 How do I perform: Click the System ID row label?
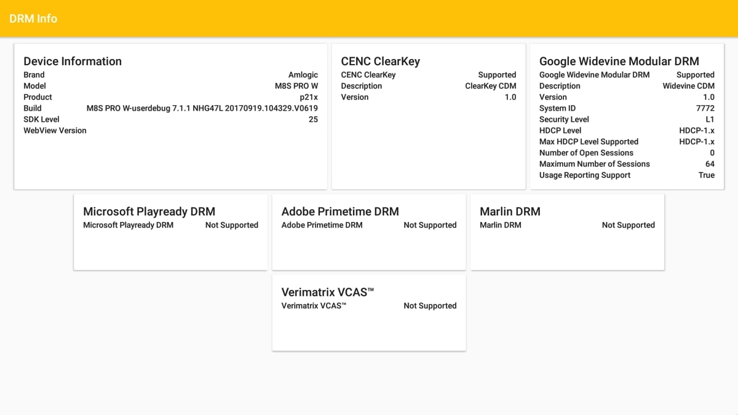557,108
